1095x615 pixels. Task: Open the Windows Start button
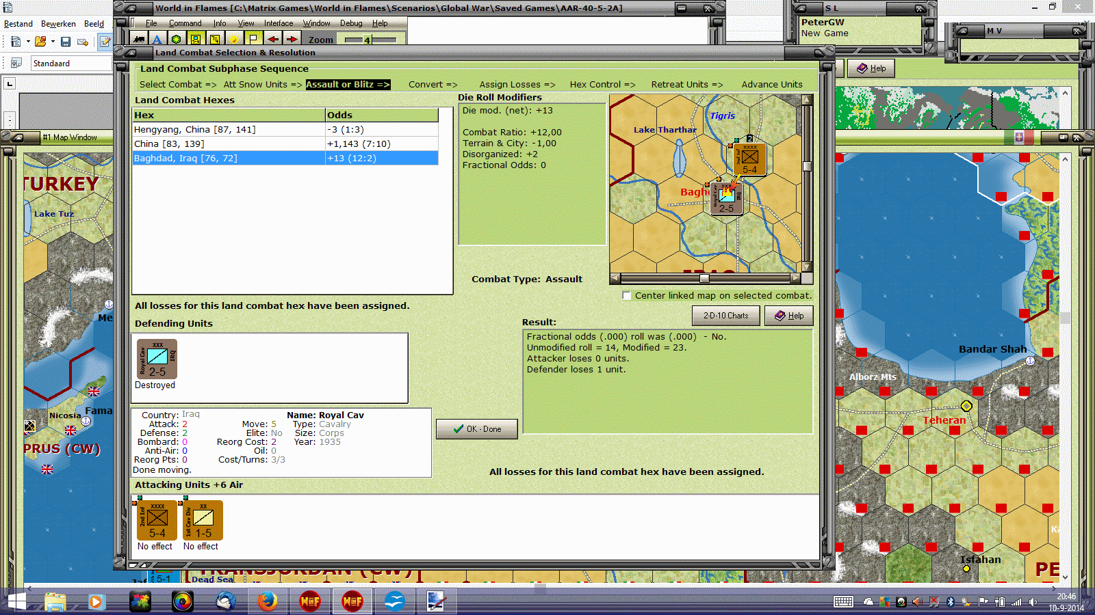click(x=16, y=601)
